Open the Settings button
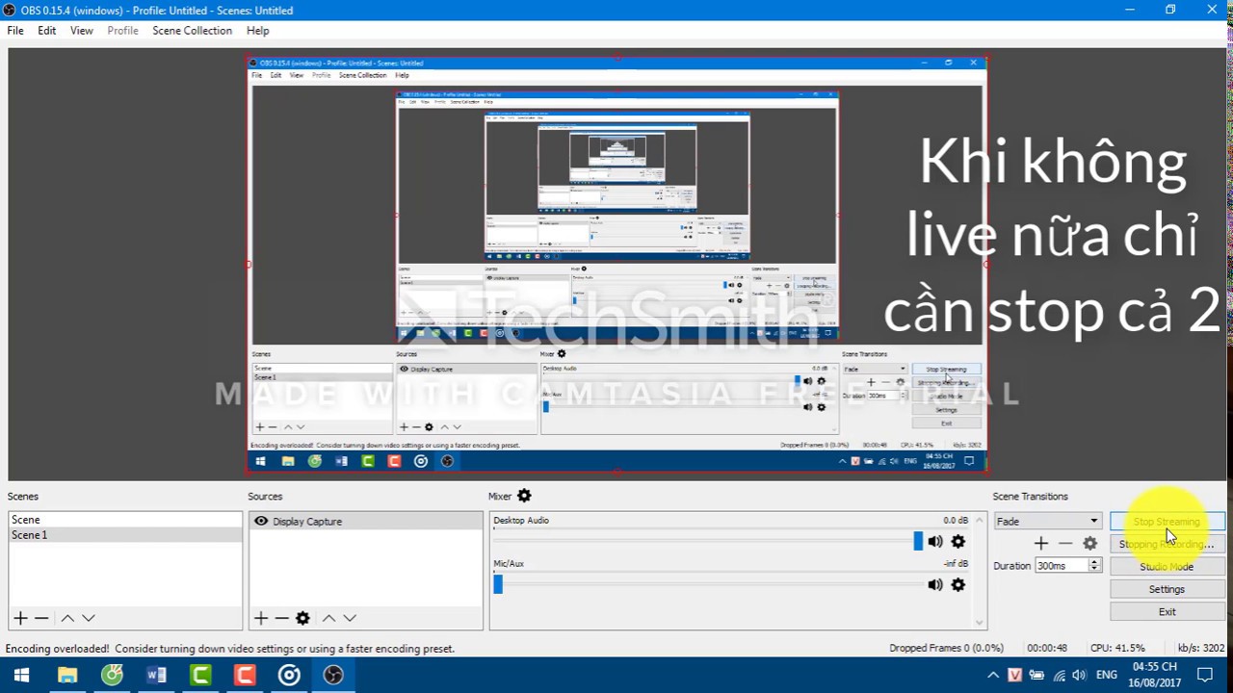The height and width of the screenshot is (693, 1233). pyautogui.click(x=1167, y=589)
